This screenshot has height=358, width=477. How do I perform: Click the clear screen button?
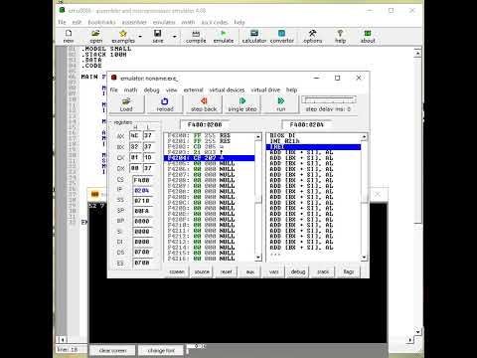(112, 350)
